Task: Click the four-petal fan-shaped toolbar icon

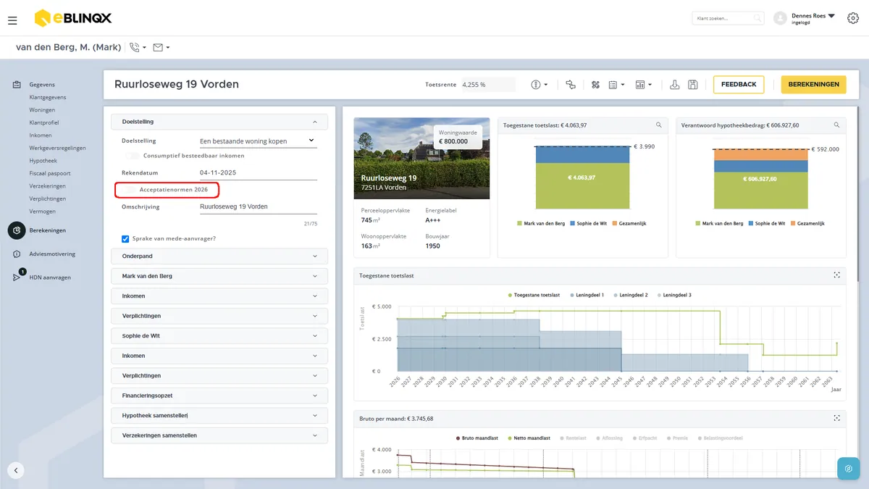Action: [x=596, y=85]
